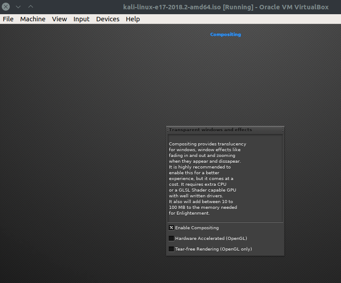341x283 pixels.
Task: Click the 'Hardware Accelerated (OpenGL)' label text
Action: [211, 238]
